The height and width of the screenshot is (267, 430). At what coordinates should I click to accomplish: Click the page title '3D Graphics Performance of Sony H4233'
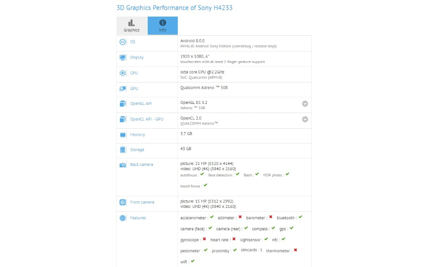point(174,8)
